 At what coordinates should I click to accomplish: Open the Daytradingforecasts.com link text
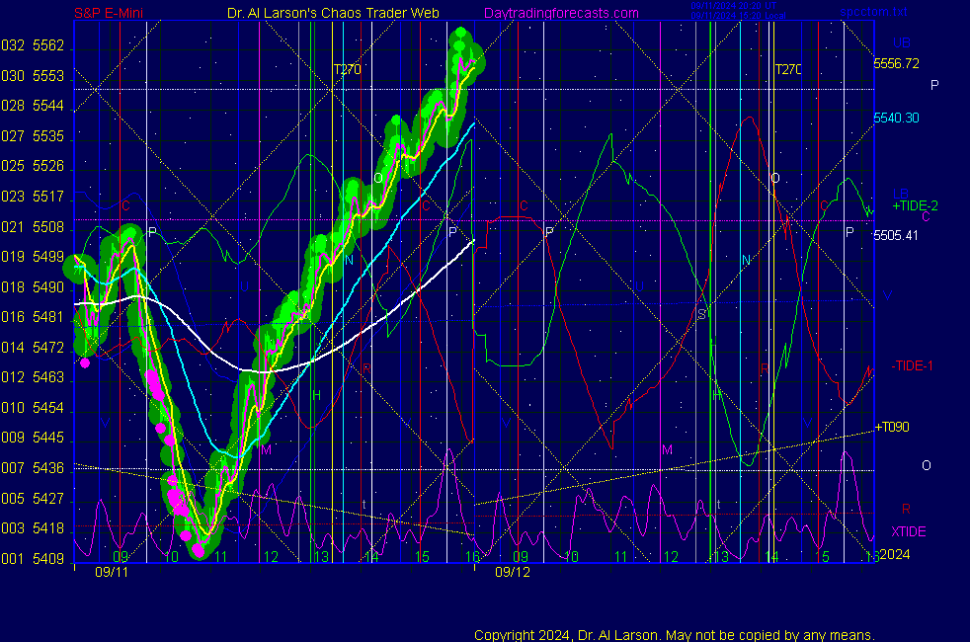coord(561,13)
